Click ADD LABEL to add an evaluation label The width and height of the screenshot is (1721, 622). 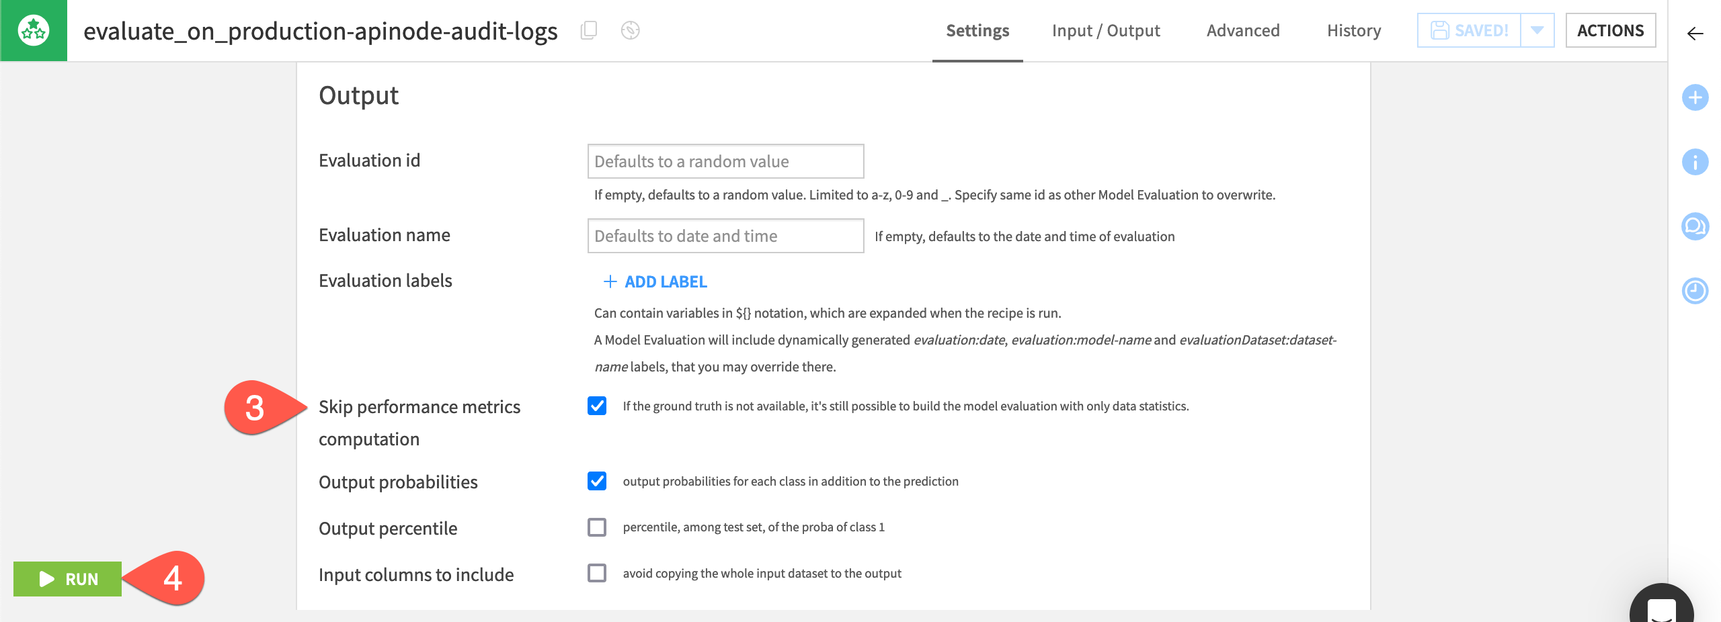tap(655, 281)
